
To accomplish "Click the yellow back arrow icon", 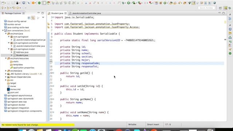I will pyautogui.click(x=18, y=8).
